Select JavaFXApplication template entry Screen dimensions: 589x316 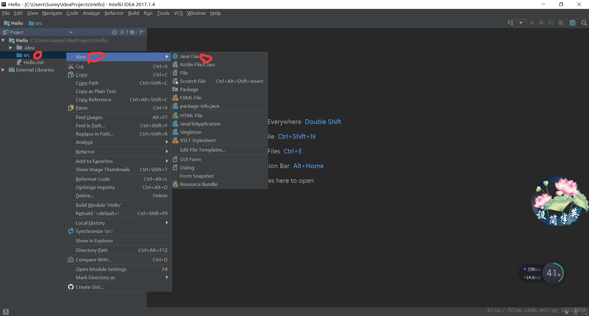click(x=219, y=124)
